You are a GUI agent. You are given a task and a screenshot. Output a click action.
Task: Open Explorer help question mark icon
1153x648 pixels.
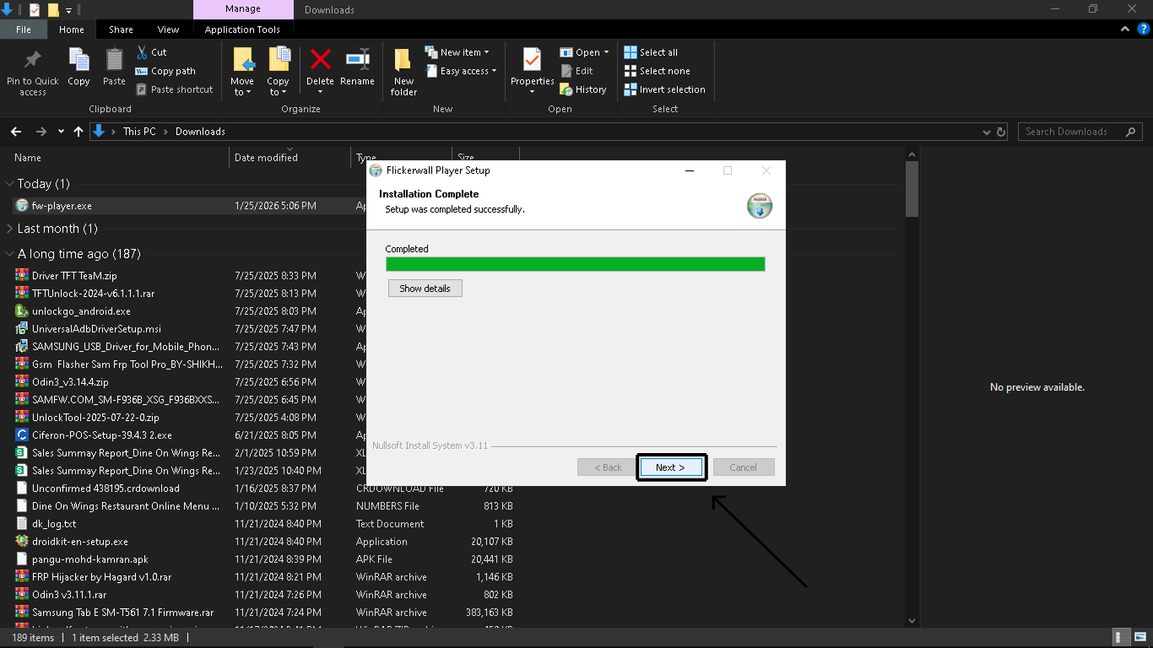click(1144, 29)
